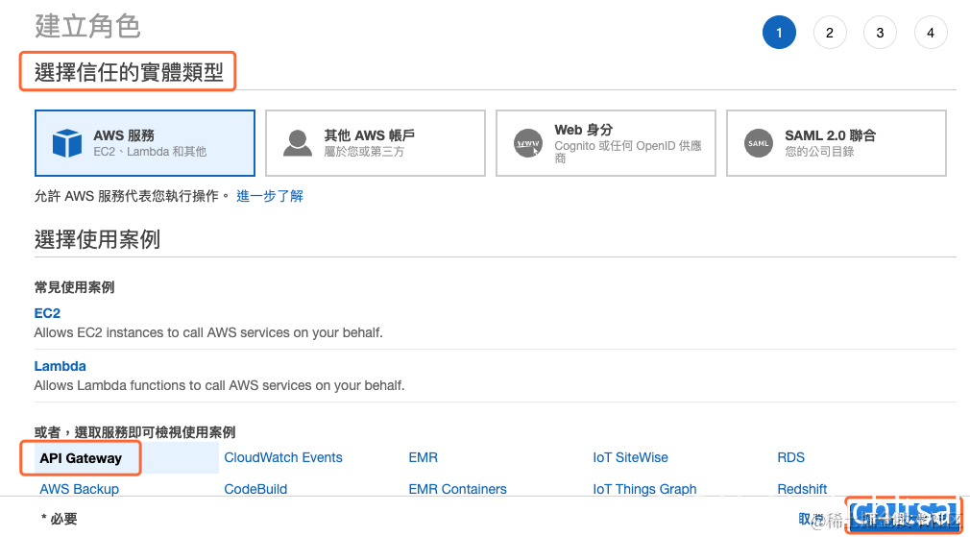Click the 取消 cancel link
Viewport: 970px width, 537px height.
(x=811, y=519)
